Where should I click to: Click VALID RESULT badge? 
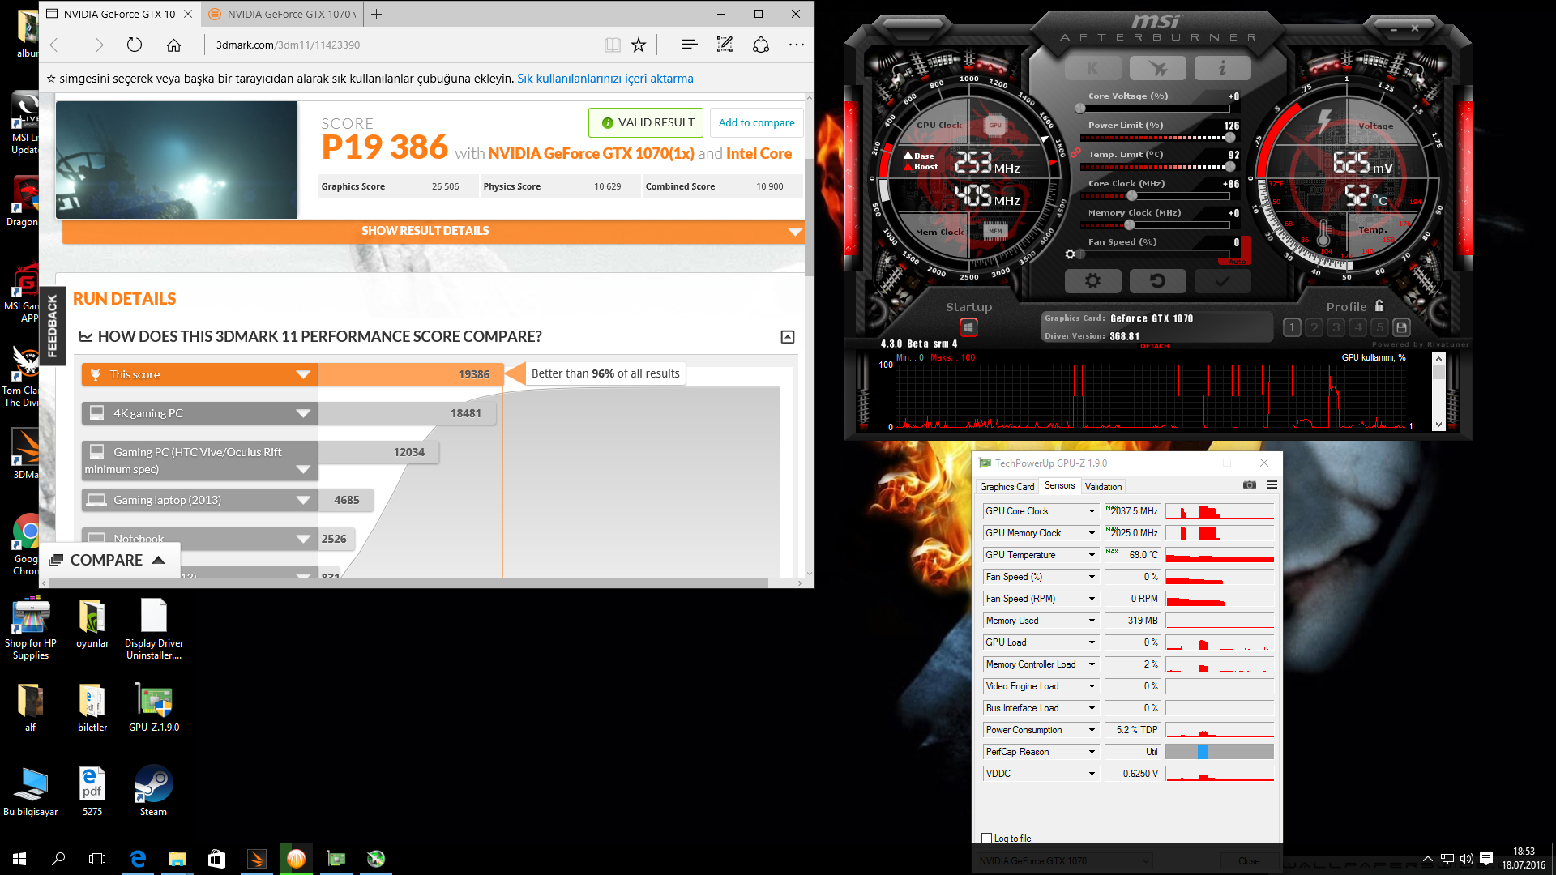click(647, 123)
